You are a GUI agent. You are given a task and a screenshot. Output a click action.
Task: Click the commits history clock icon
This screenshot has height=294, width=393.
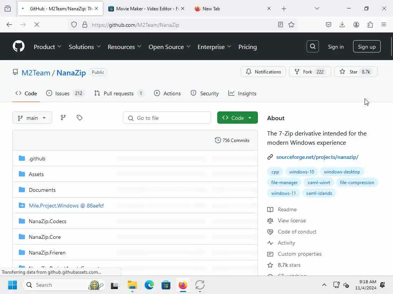pyautogui.click(x=218, y=140)
